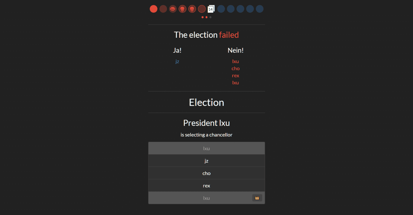Click the bright red enacted fascist policy circle

click(154, 9)
